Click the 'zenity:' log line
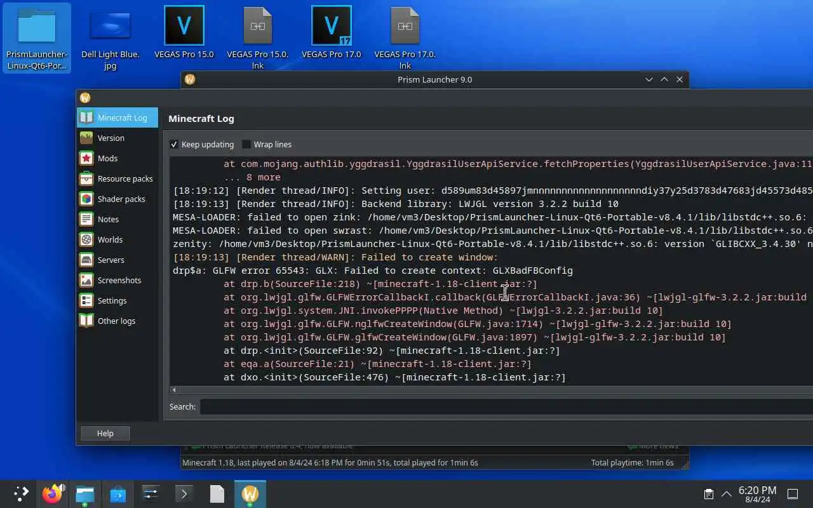This screenshot has width=813, height=508. pyautogui.click(x=493, y=244)
